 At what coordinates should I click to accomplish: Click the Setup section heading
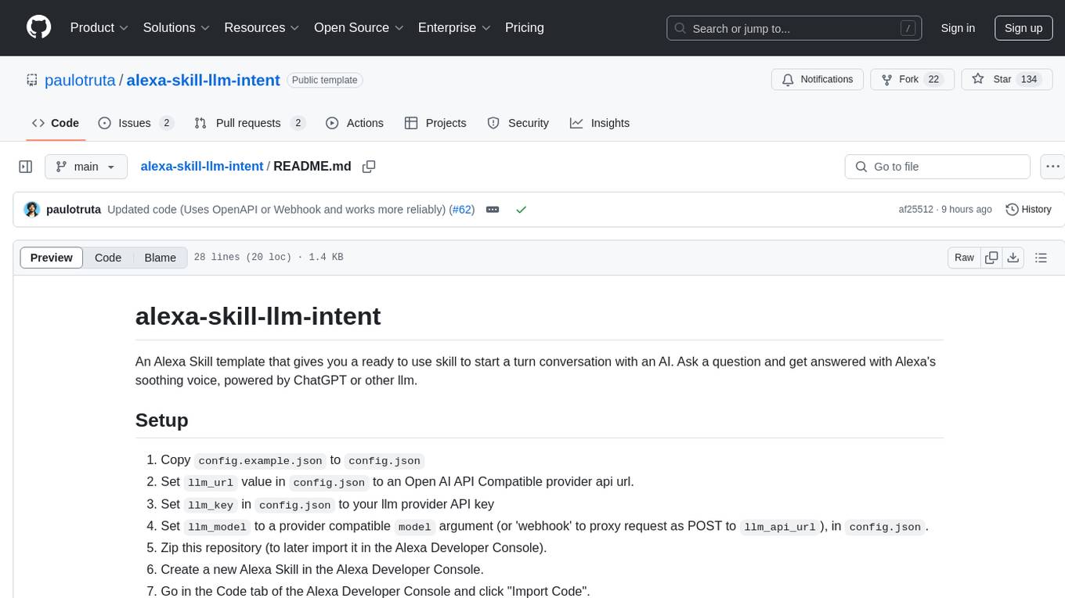[x=162, y=420]
